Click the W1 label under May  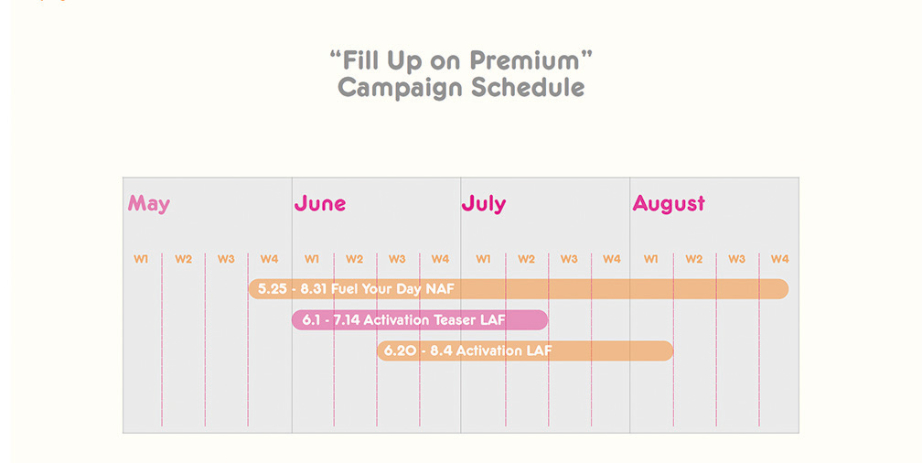tap(141, 259)
